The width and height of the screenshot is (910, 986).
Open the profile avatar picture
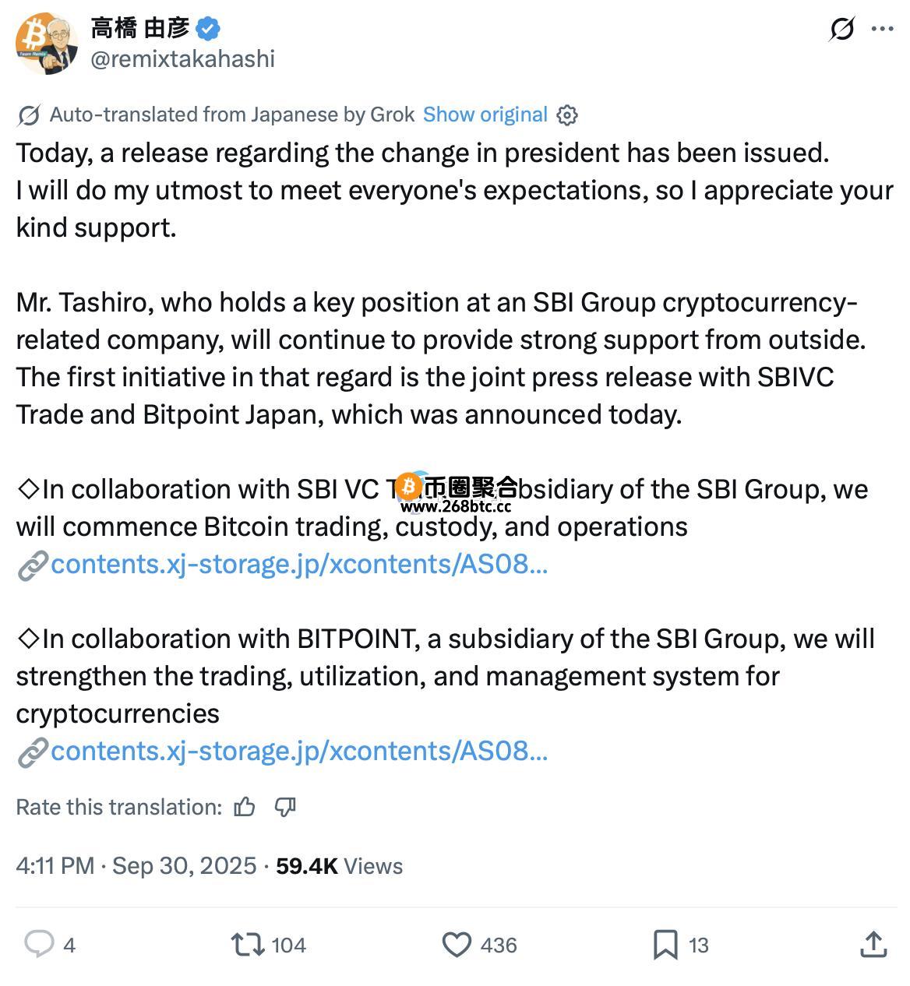coord(47,44)
